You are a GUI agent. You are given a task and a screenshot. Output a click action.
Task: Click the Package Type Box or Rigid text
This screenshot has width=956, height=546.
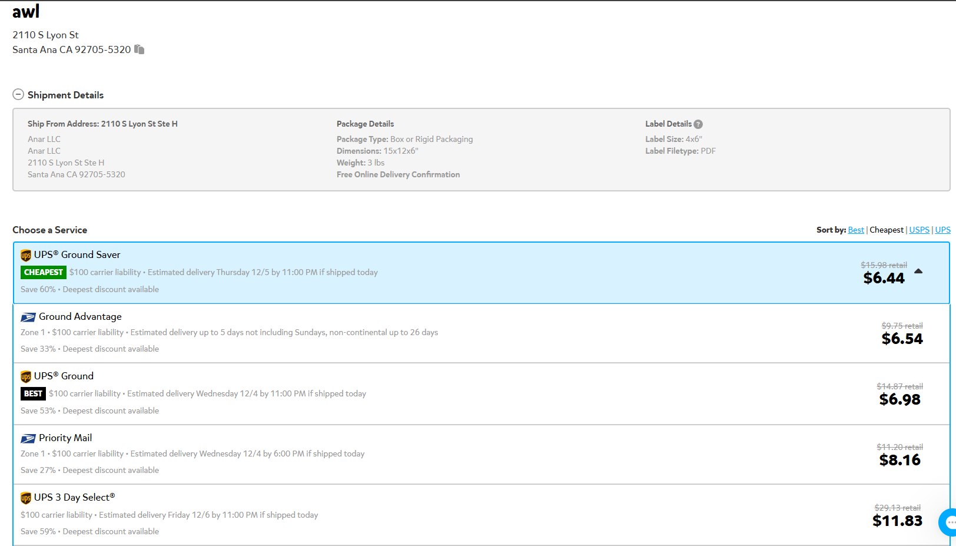(404, 139)
